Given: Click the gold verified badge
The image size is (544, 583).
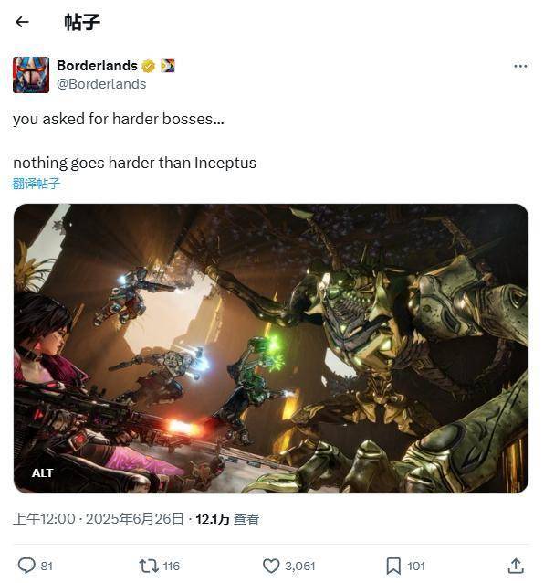Looking at the screenshot, I should pyautogui.click(x=148, y=66).
